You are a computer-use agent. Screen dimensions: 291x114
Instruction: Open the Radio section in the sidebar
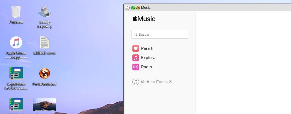(x=142, y=67)
